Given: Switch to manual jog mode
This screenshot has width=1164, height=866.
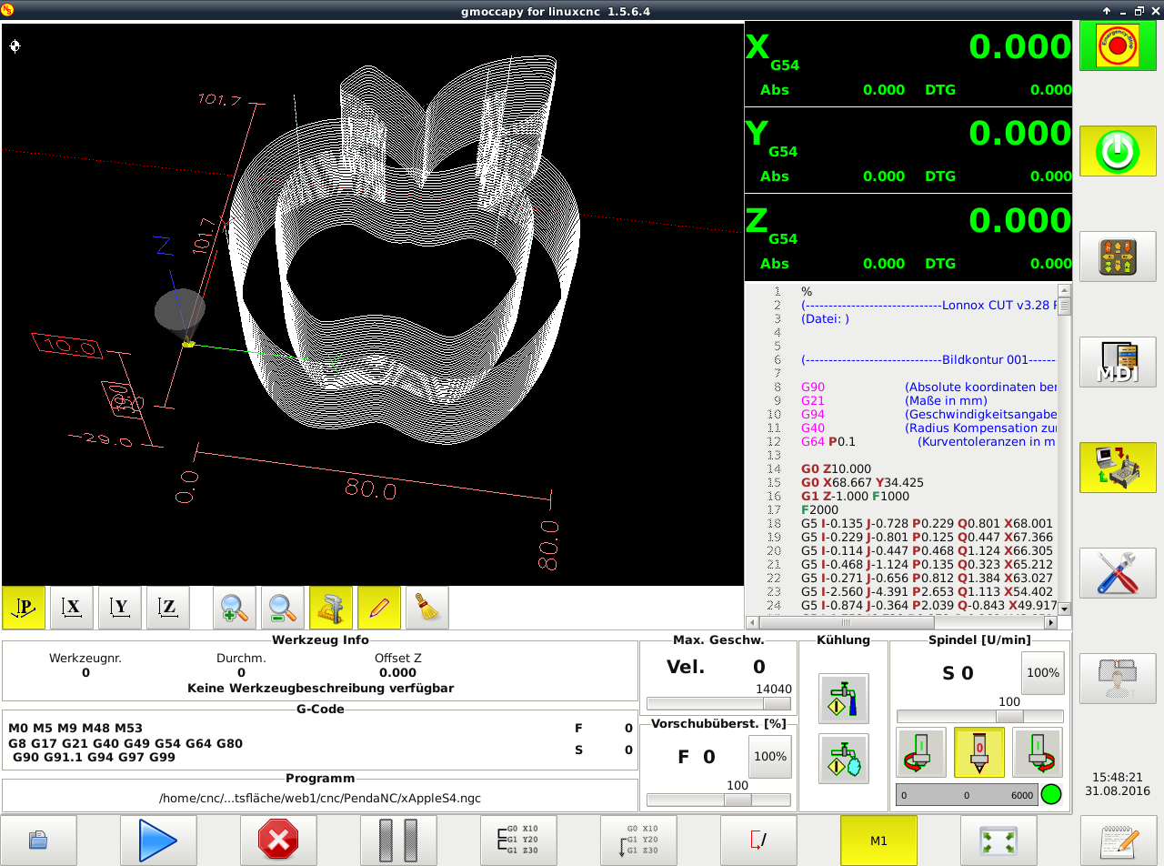Looking at the screenshot, I should [x=1117, y=257].
